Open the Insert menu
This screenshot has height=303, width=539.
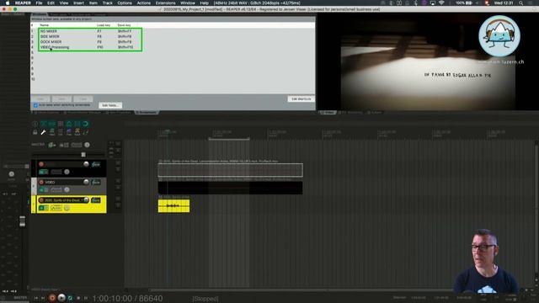78,3
